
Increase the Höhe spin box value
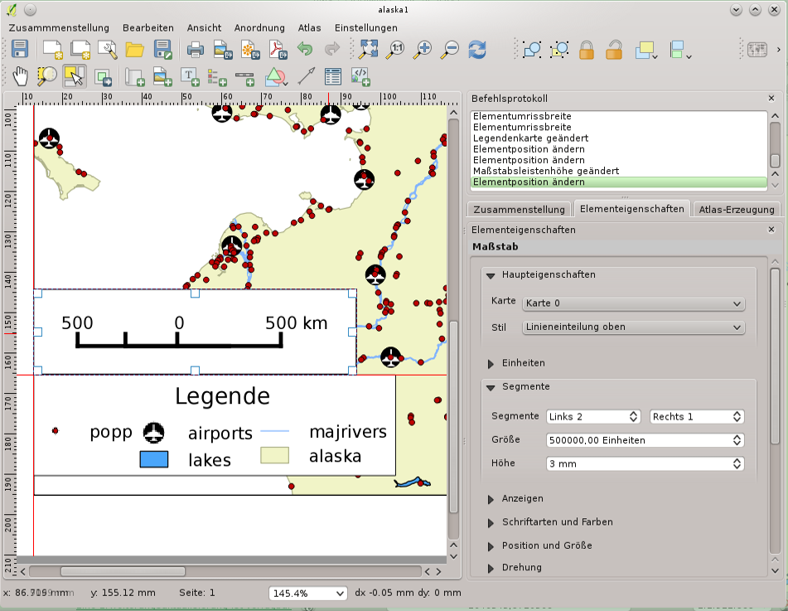(x=737, y=461)
